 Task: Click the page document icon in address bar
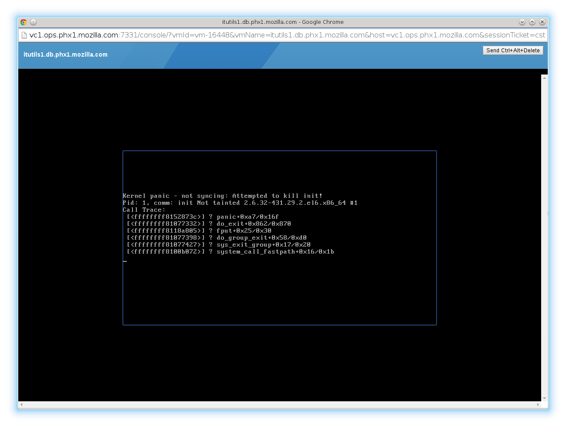tap(24, 35)
